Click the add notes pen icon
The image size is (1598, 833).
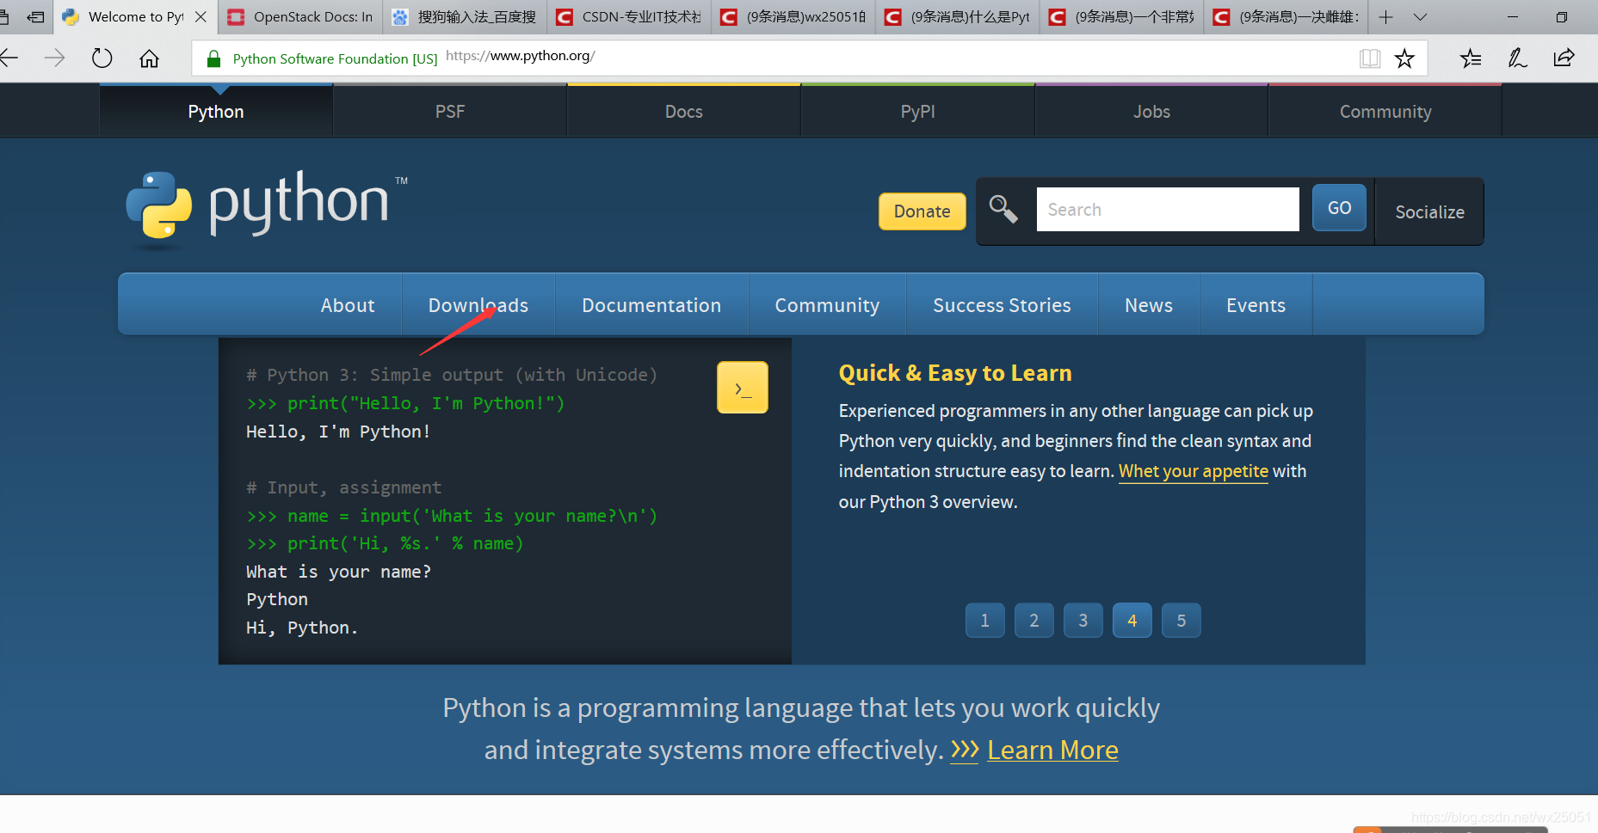pos(1517,58)
